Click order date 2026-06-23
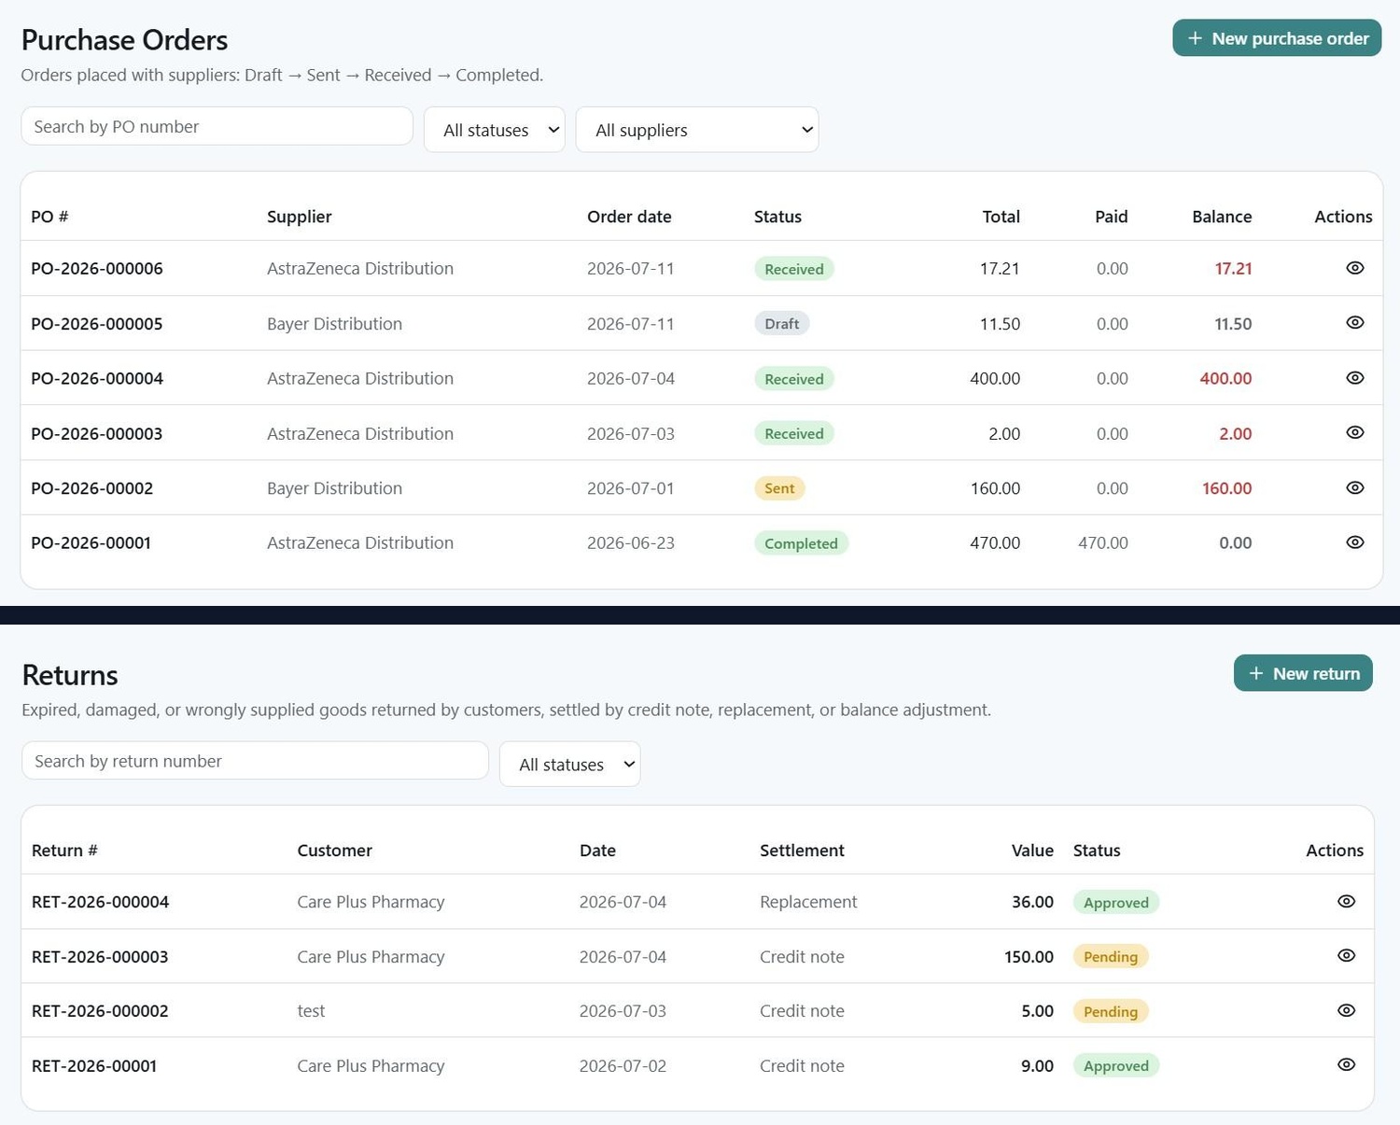Viewport: 1400px width, 1125px height. point(631,542)
